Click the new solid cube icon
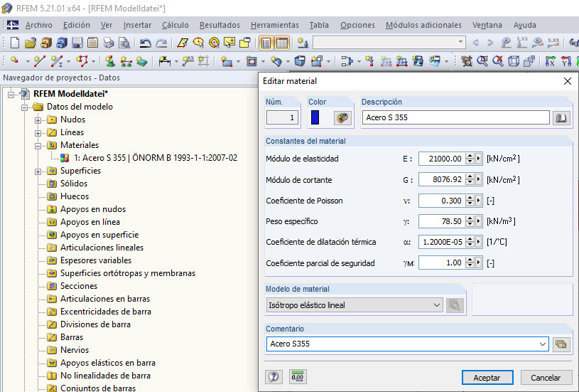Viewport: 579px width, 392px height. (x=300, y=60)
